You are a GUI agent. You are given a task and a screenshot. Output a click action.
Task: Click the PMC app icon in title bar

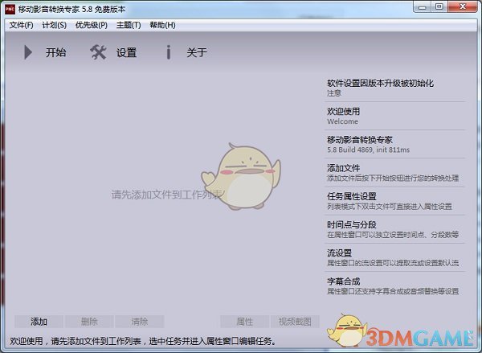click(10, 9)
